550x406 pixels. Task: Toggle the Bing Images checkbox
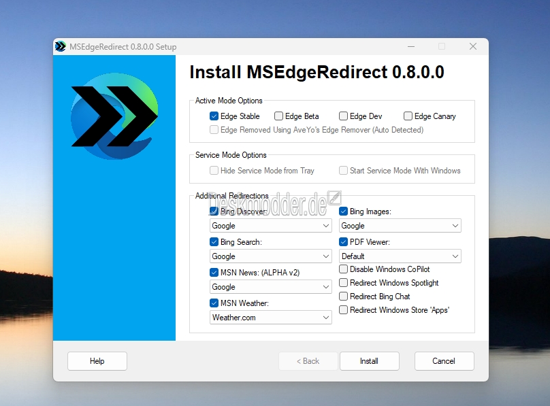click(343, 212)
